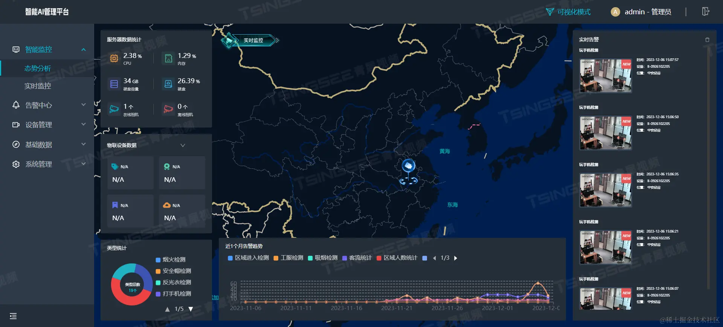Click the 可视化模式 funnel icon
The image size is (723, 327).
tap(550, 12)
